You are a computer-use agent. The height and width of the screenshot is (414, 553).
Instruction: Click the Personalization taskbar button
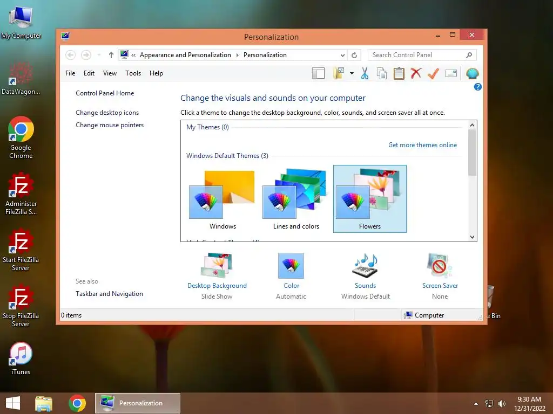(x=138, y=403)
